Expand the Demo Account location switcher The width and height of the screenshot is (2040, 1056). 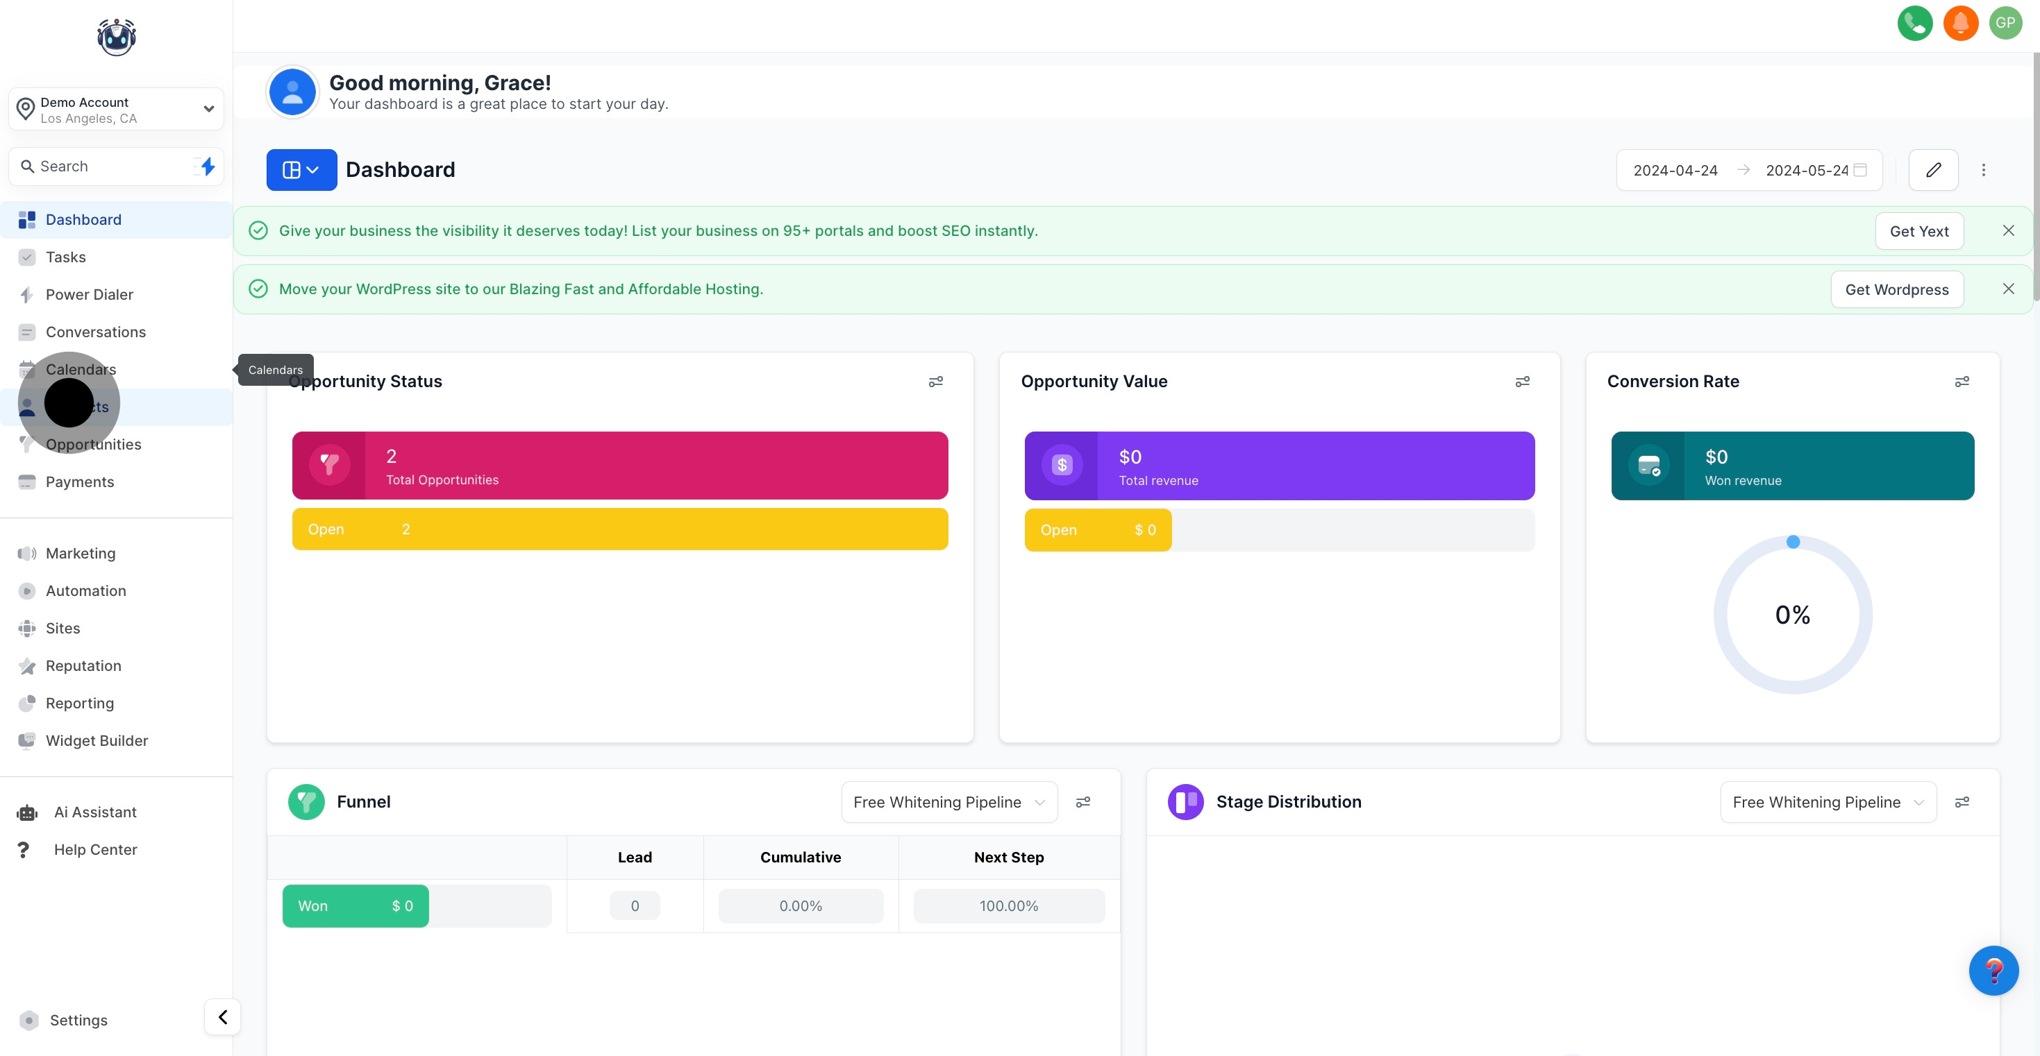click(116, 109)
